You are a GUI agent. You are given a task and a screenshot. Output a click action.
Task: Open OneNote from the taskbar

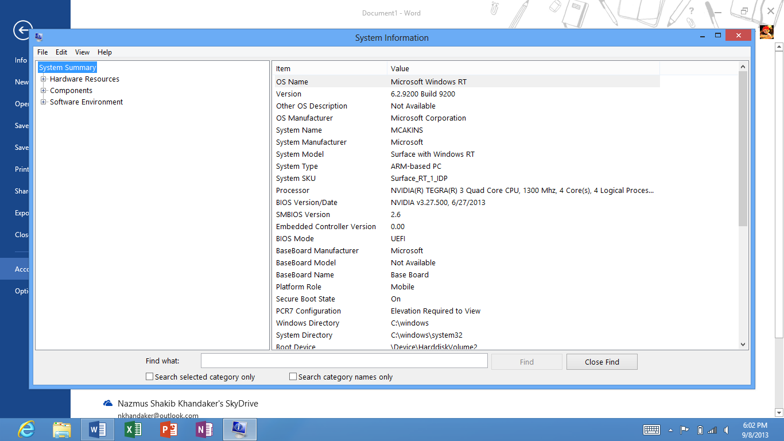point(204,429)
